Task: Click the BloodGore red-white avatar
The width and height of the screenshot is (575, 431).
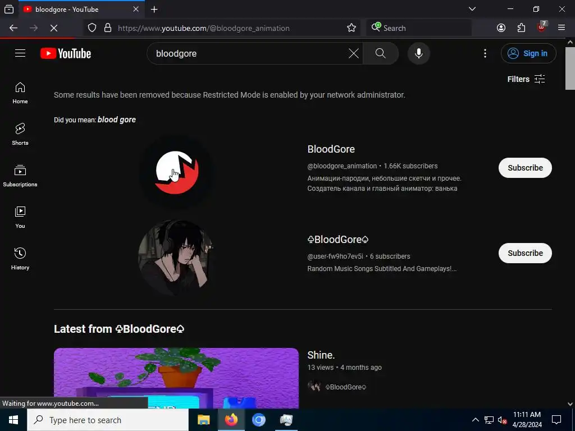Action: 176,171
